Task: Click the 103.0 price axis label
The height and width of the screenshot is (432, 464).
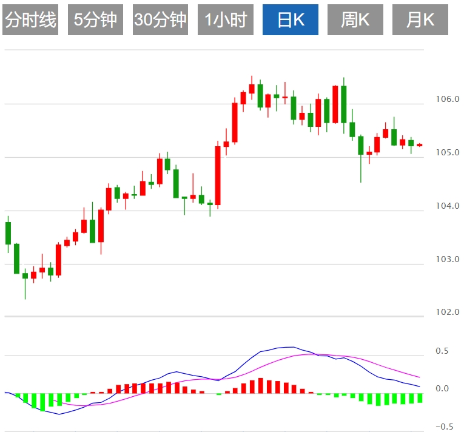Action: (448, 259)
